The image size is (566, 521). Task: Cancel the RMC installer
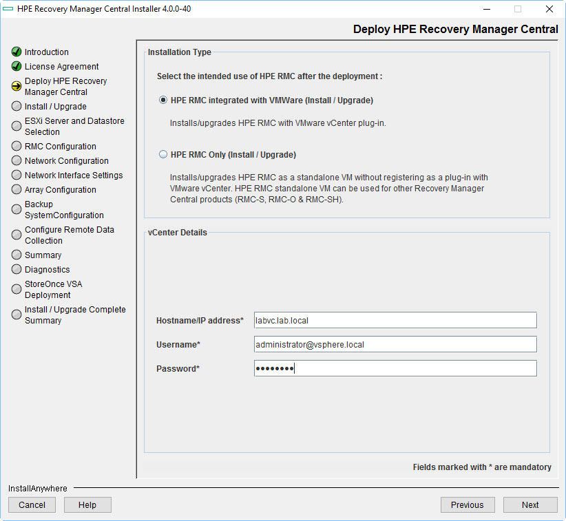click(x=32, y=504)
